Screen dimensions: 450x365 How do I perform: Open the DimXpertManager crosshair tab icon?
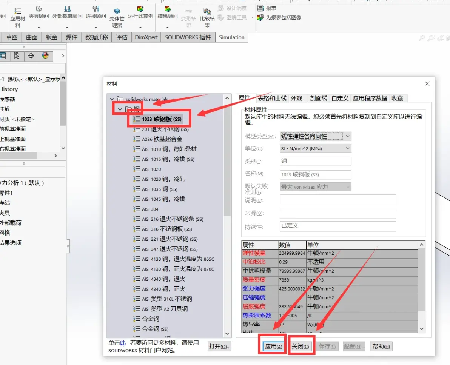pyautogui.click(x=31, y=55)
